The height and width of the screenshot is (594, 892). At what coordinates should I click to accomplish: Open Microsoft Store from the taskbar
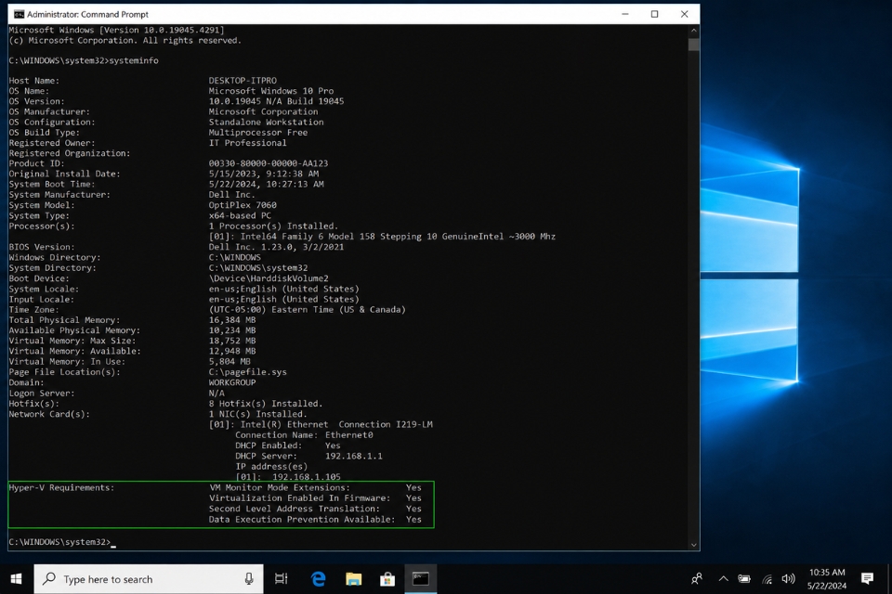tap(387, 578)
